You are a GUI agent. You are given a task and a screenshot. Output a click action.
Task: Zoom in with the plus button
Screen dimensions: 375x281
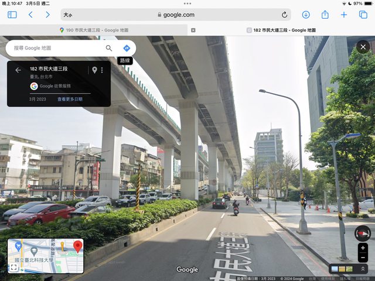pyautogui.click(x=363, y=248)
